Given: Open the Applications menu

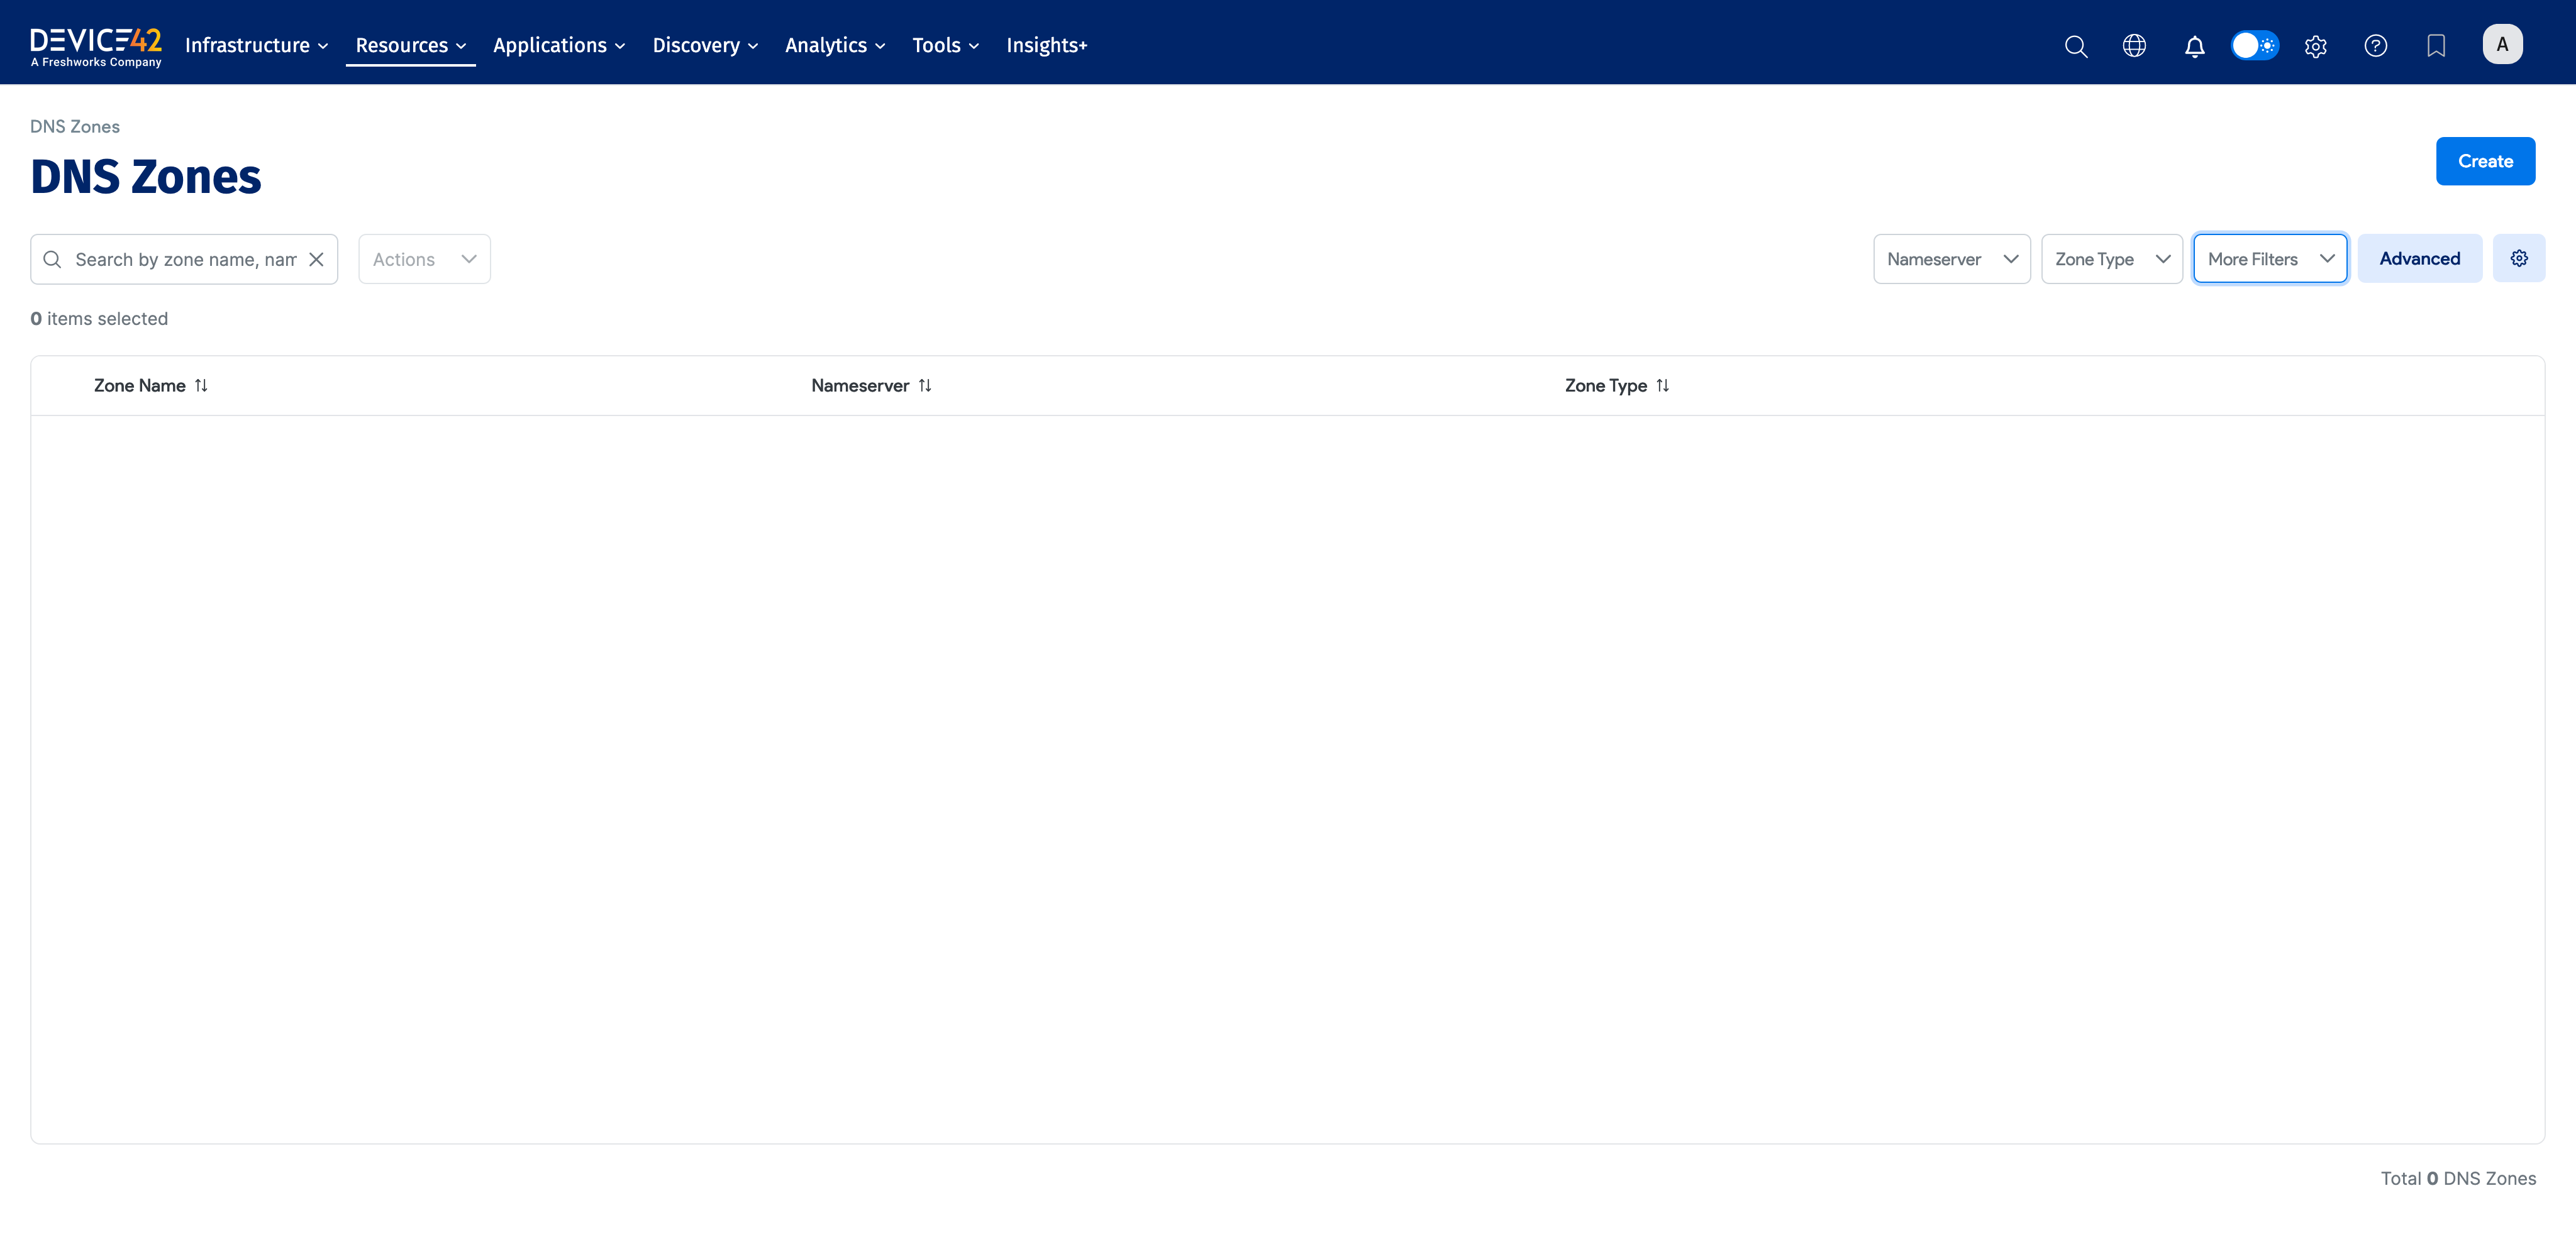Looking at the screenshot, I should 559,45.
